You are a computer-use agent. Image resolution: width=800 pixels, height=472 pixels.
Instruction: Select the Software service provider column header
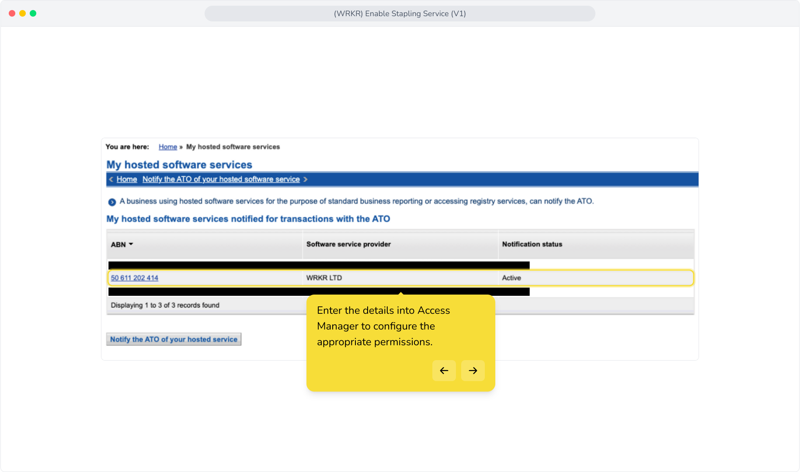[x=348, y=244]
